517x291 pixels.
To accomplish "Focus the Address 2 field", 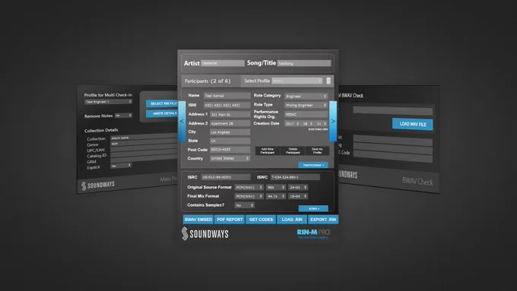I will pyautogui.click(x=230, y=123).
